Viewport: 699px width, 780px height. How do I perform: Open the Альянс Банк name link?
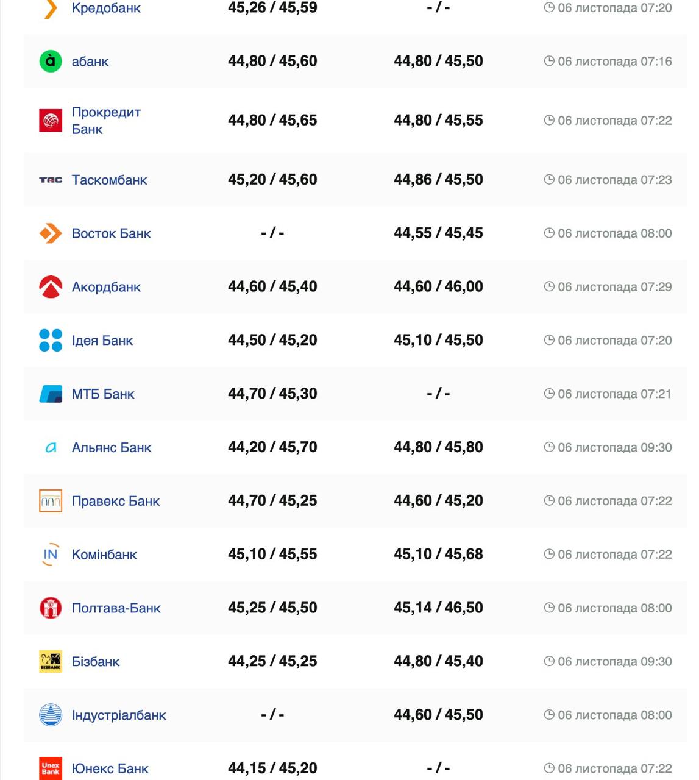click(x=112, y=447)
